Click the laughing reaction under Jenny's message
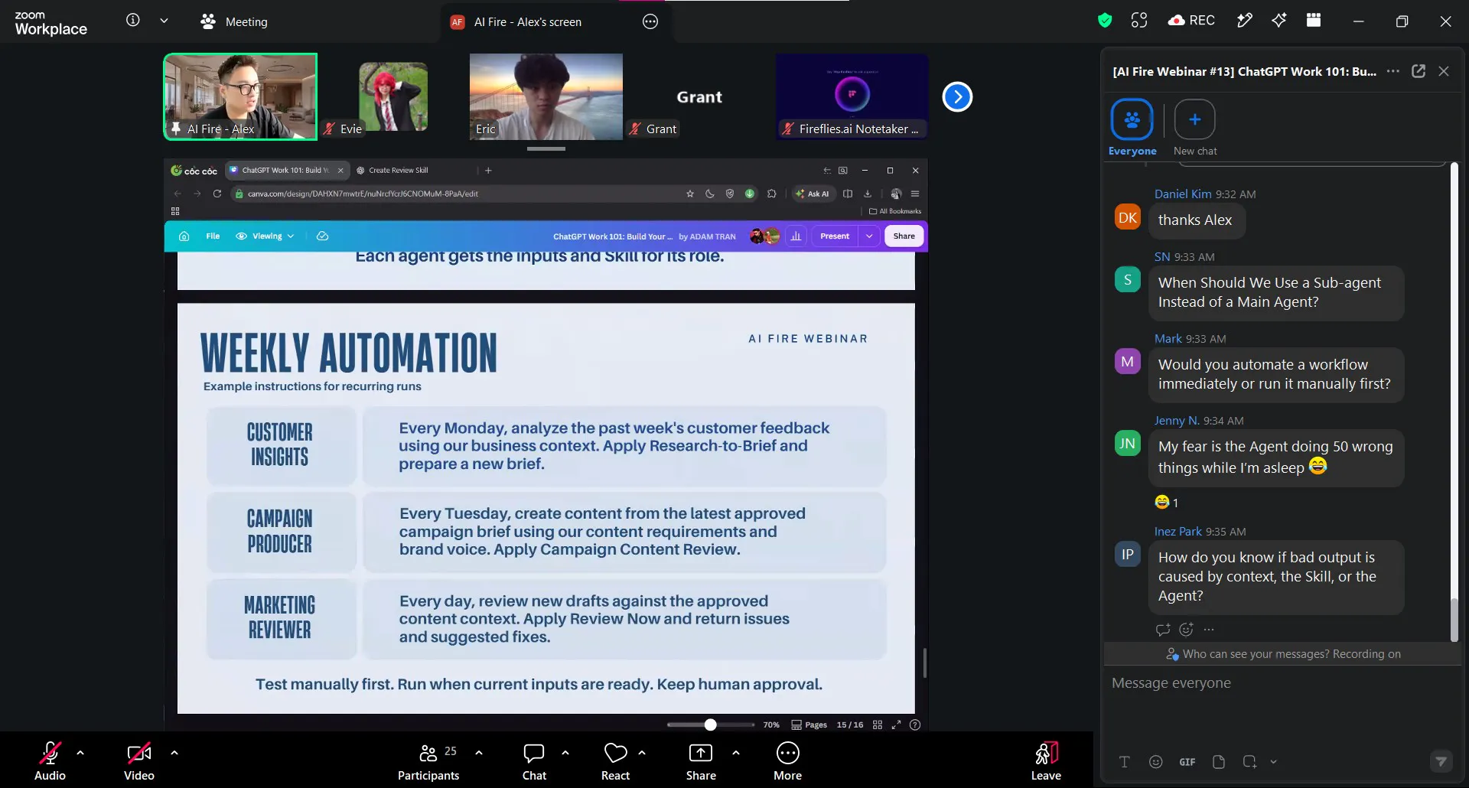The height and width of the screenshot is (788, 1469). click(x=1167, y=503)
